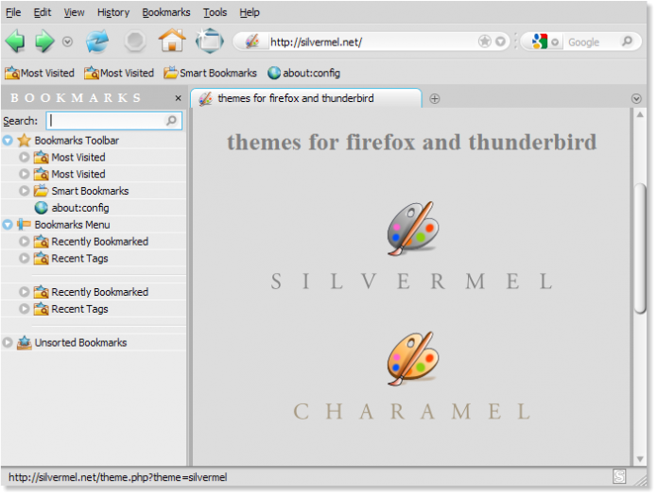Expand the Unsorted Bookmarks node
The width and height of the screenshot is (657, 496).
coord(8,342)
